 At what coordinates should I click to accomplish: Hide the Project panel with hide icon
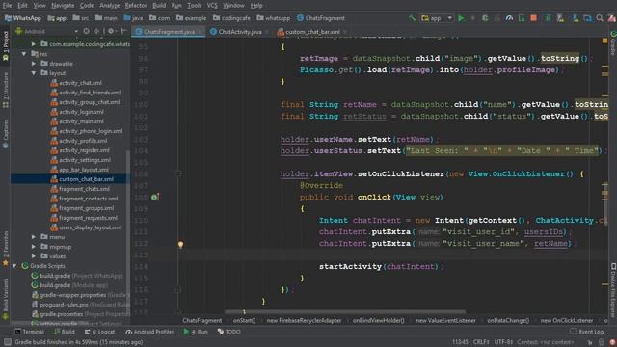coord(123,31)
